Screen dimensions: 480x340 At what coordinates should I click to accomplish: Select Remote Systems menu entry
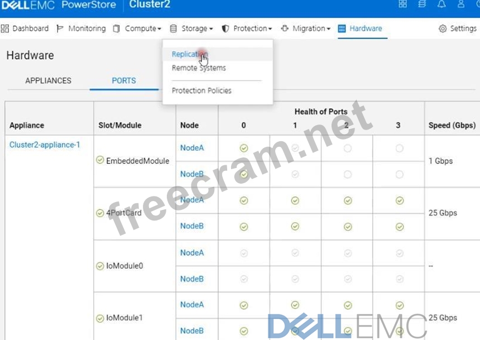199,68
